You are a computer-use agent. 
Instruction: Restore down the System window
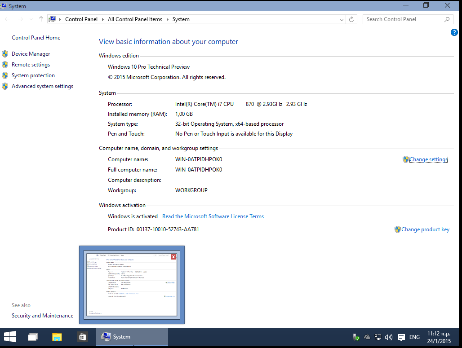tap(426, 5)
